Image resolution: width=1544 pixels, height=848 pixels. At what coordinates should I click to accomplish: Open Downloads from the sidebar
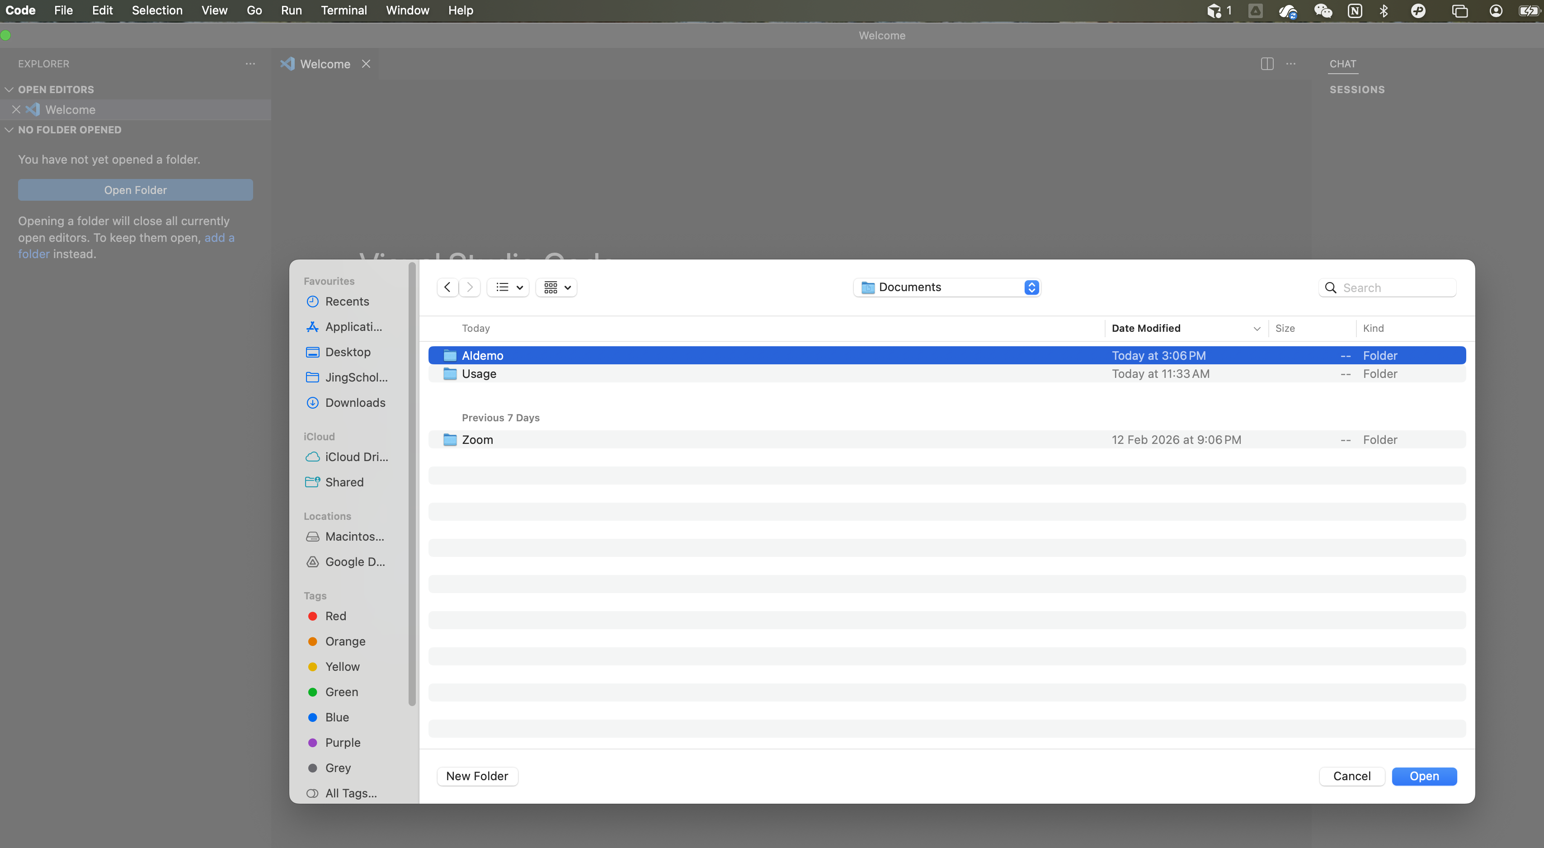point(355,403)
